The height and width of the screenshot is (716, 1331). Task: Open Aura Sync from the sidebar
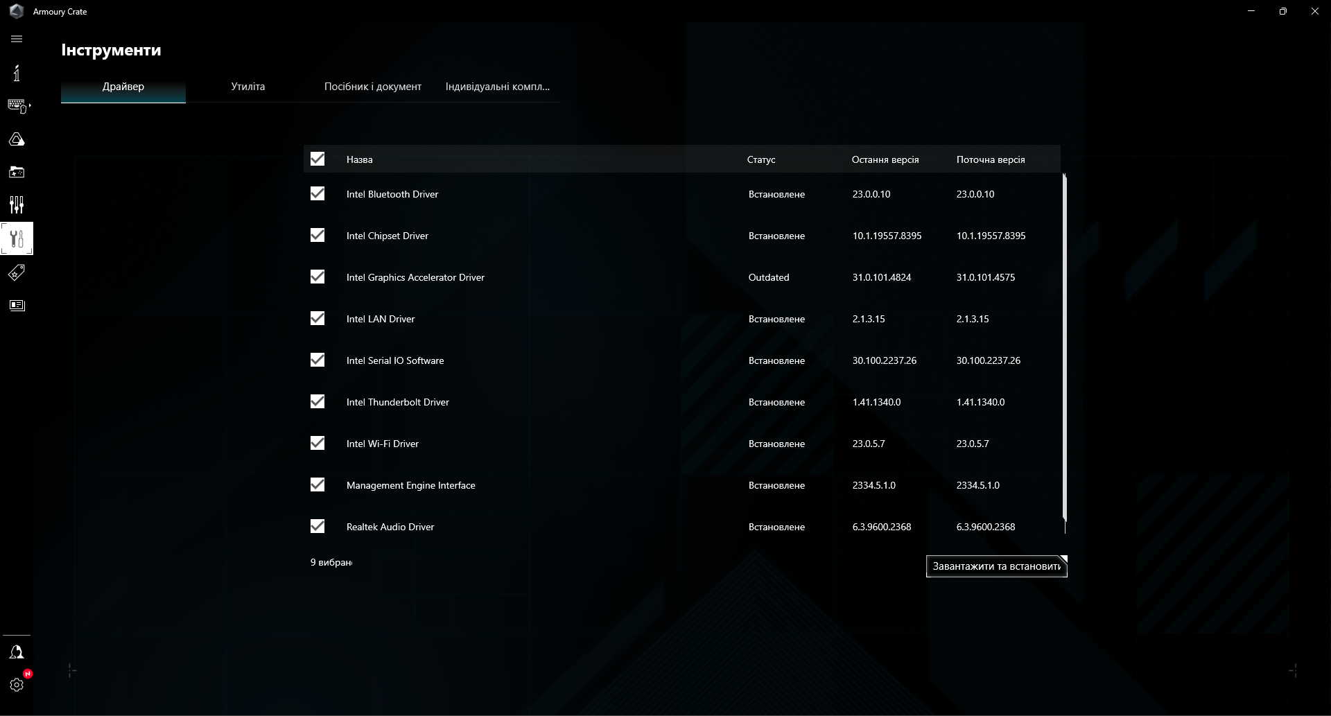coord(17,139)
